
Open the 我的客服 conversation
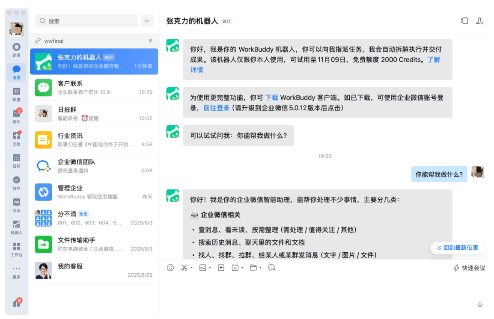click(94, 270)
